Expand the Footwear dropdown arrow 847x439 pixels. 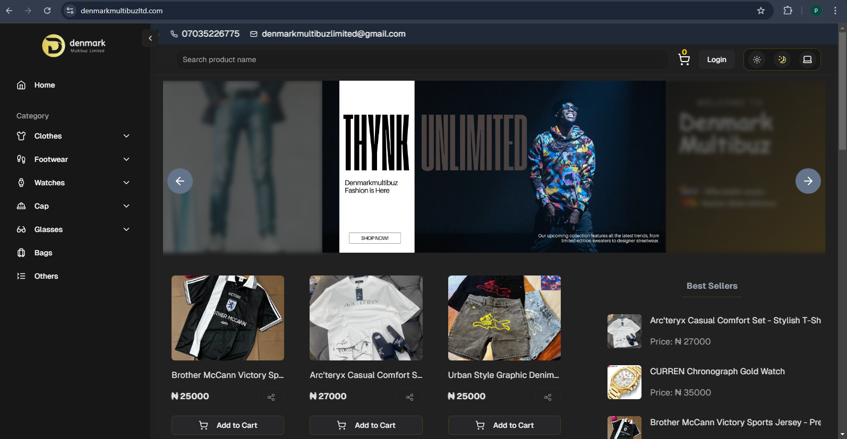coord(126,159)
